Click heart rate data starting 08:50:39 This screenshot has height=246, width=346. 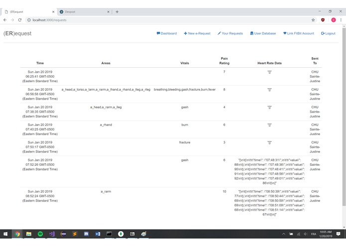pos(269,203)
